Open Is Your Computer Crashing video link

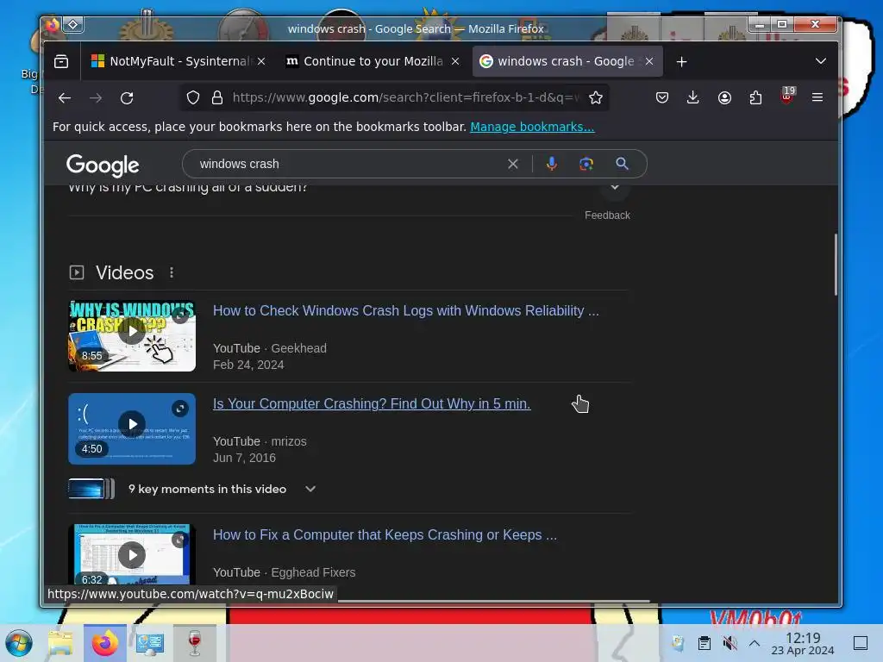tap(372, 403)
